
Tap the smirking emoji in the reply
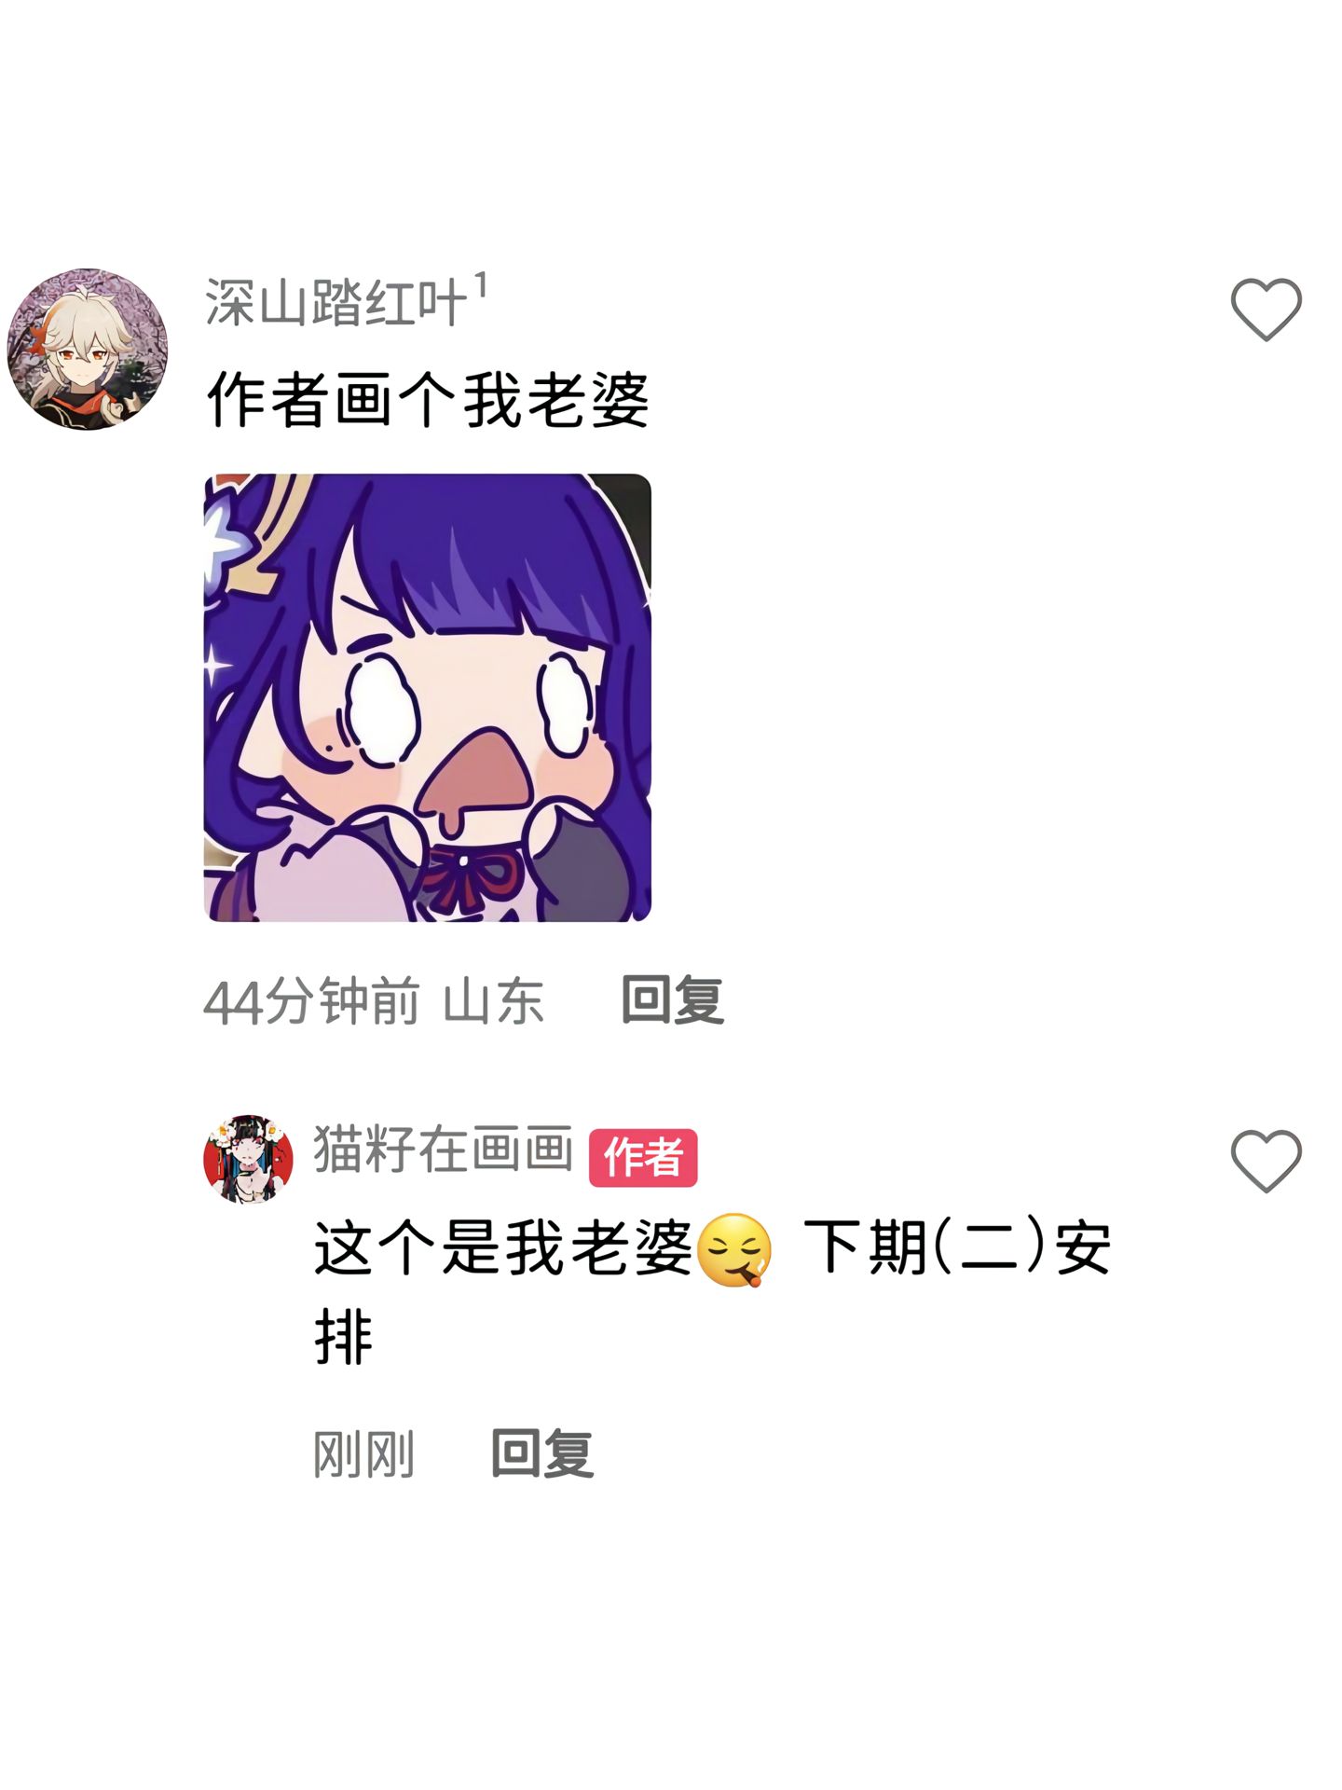pos(734,1249)
